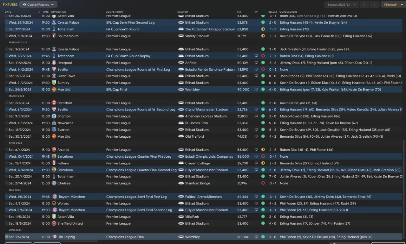Click the Burnley club badge
Screen dimensions: 406x244
coord(54,83)
